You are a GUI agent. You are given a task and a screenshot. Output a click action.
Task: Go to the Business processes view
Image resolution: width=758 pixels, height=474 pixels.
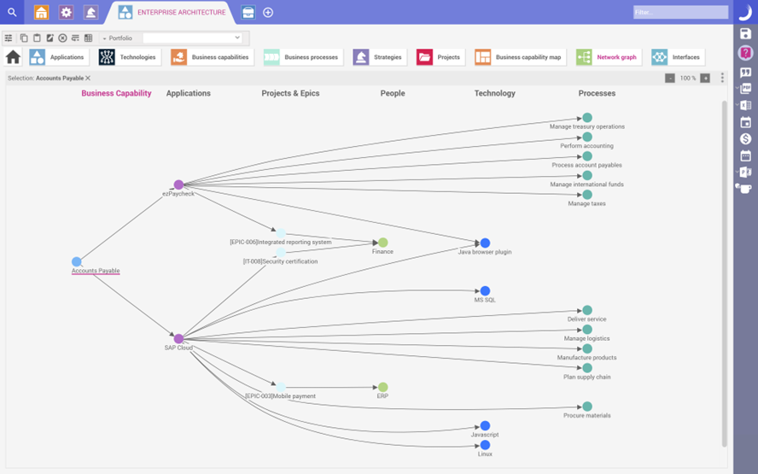click(301, 57)
